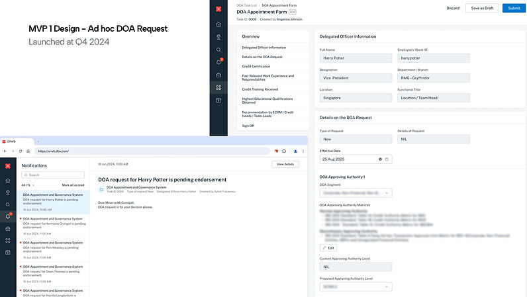This screenshot has width=527, height=297.
Task: Click the rocket icon in the form window sidebar
Action: tap(218, 37)
